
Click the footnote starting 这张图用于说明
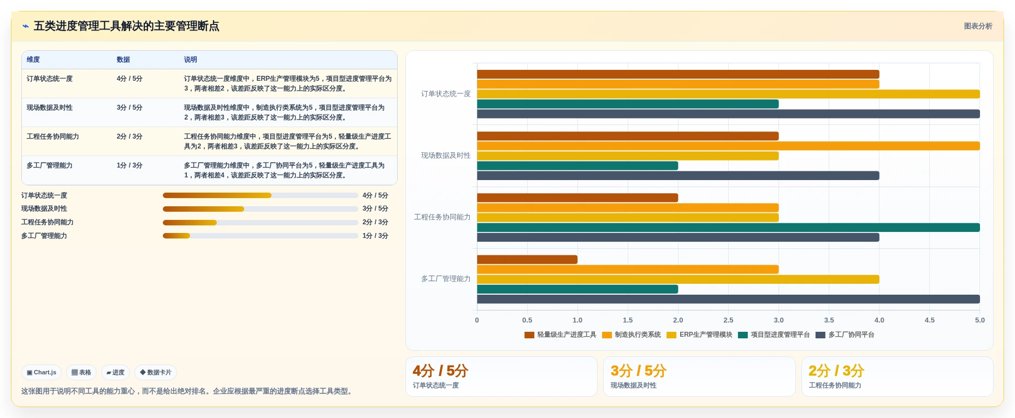coord(188,391)
